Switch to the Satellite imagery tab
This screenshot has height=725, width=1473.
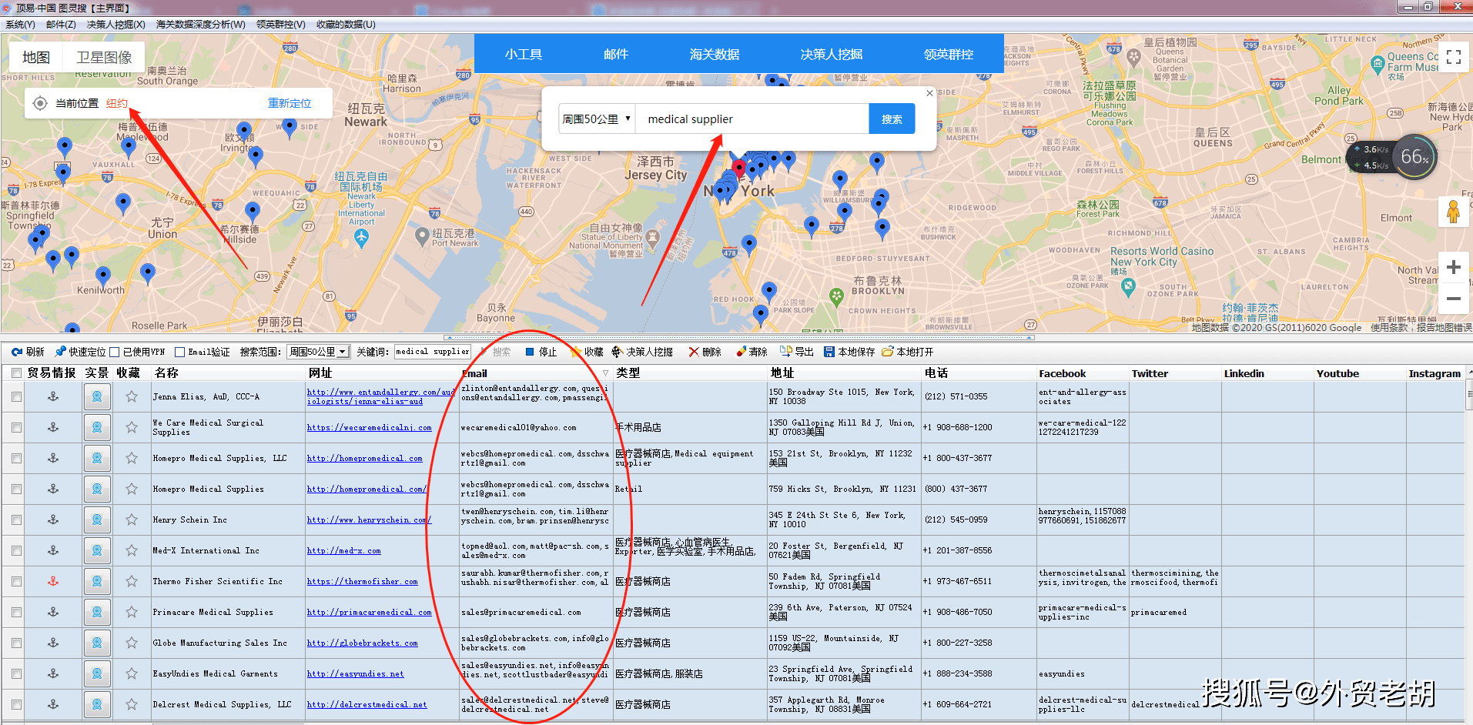coord(104,57)
